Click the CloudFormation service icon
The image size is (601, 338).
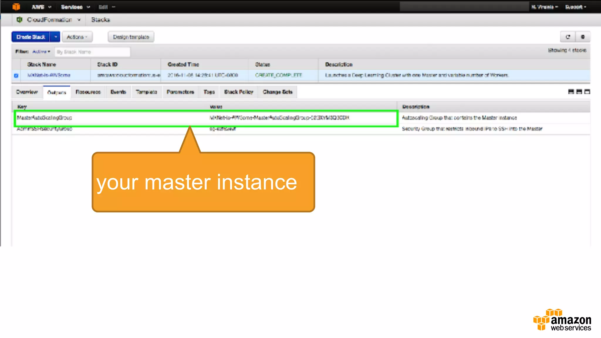click(19, 20)
